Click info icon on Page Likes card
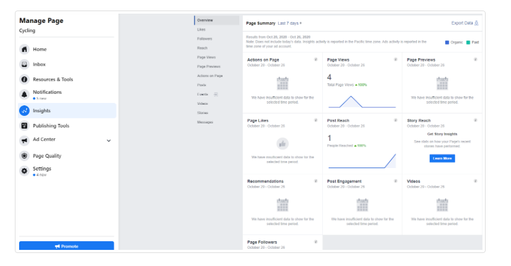This screenshot has width=511, height=266. tap(315, 120)
